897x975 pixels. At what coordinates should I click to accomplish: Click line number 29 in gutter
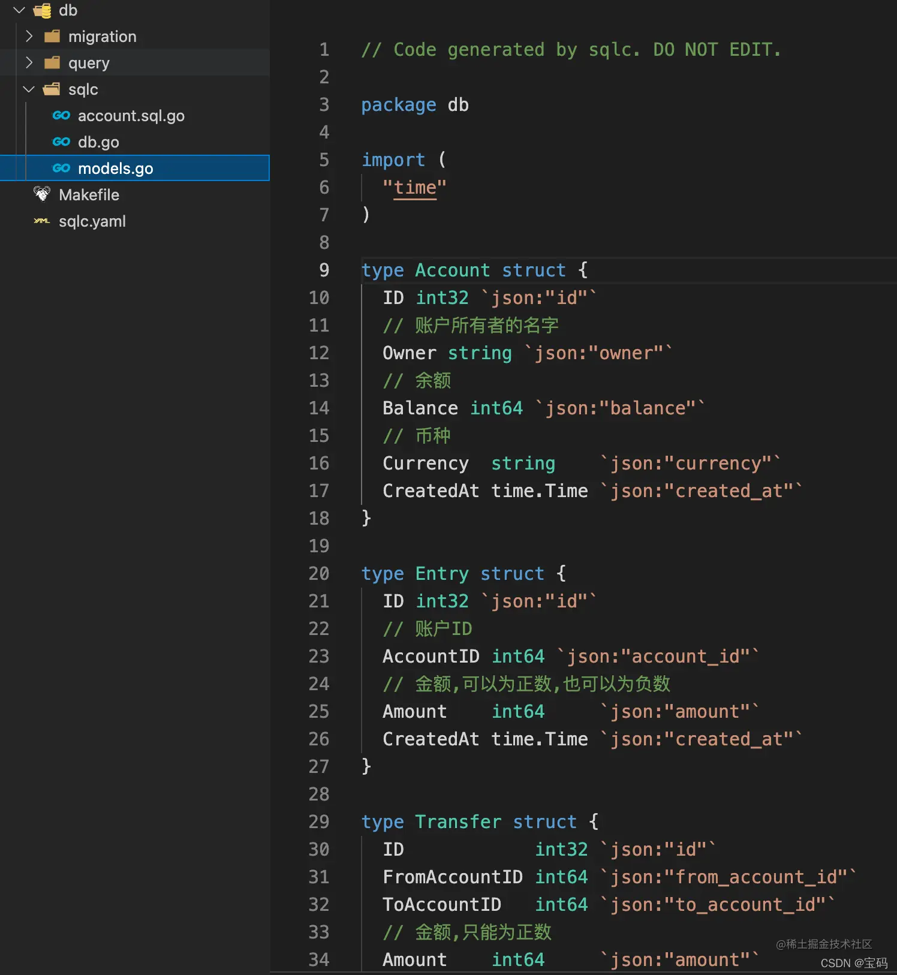click(x=319, y=822)
